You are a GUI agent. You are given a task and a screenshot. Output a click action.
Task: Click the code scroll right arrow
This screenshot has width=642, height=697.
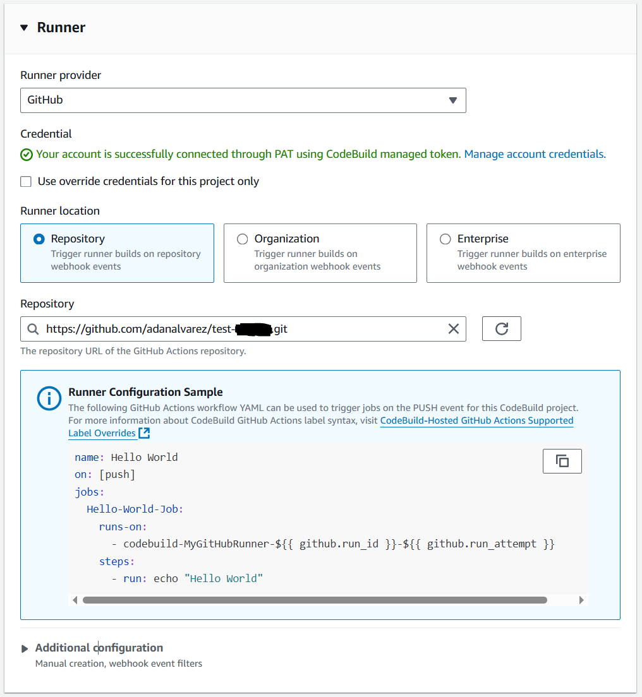click(x=581, y=600)
